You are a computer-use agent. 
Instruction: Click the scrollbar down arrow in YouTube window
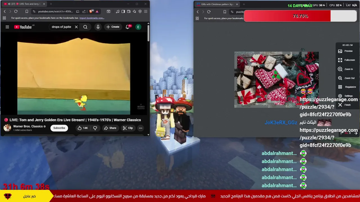[148, 135]
